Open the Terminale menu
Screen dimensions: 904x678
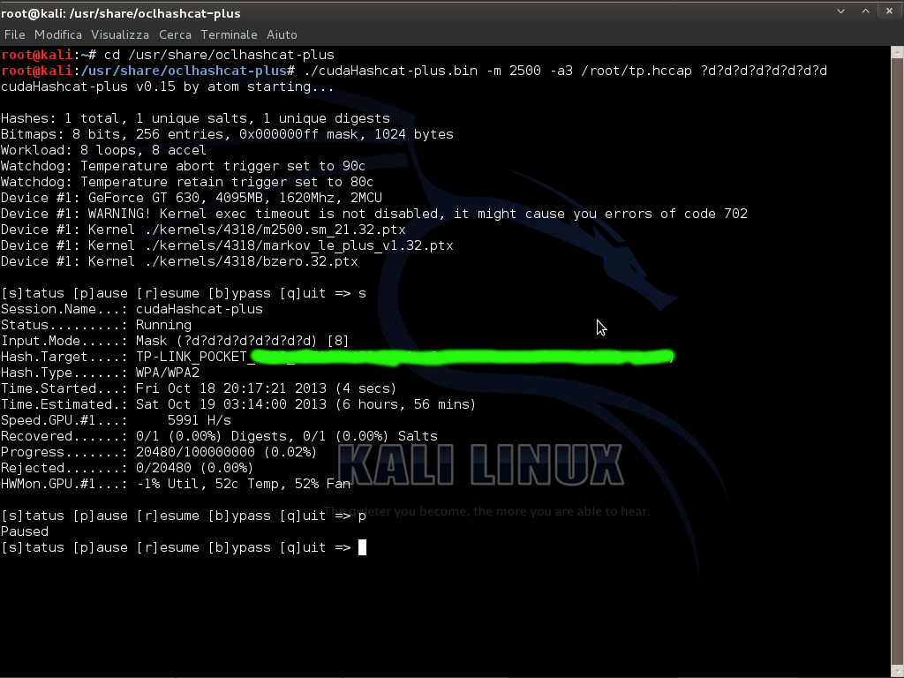[229, 34]
